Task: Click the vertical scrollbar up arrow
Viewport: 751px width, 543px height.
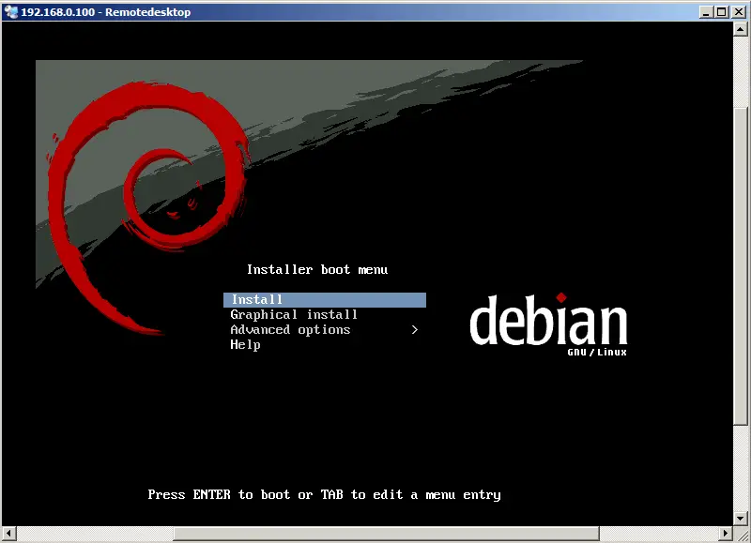Action: coord(741,29)
